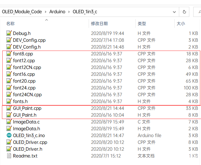Select the file name GUI_Paint.h

click(25, 115)
